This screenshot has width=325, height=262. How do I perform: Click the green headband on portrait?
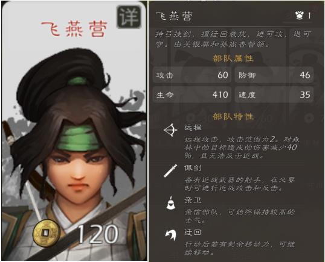click(x=79, y=137)
